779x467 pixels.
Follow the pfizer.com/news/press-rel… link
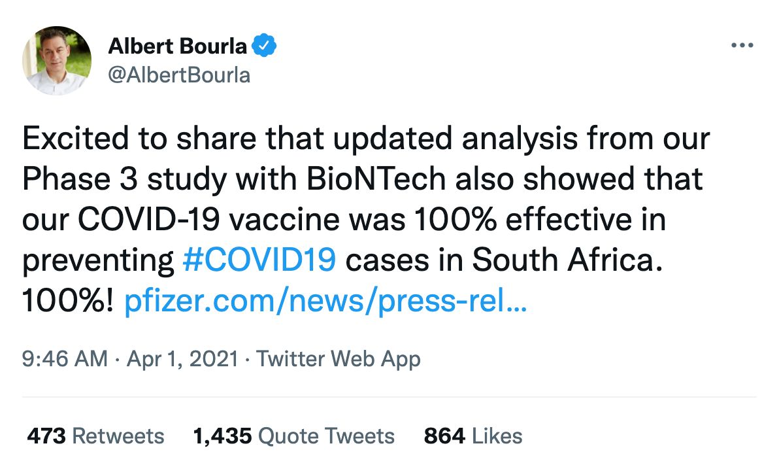[x=325, y=301]
